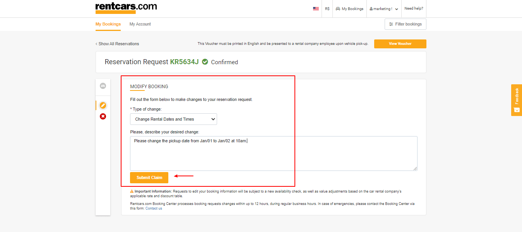522x232 pixels.
Task: Click the red cancel reservation icon
Action: (103, 116)
